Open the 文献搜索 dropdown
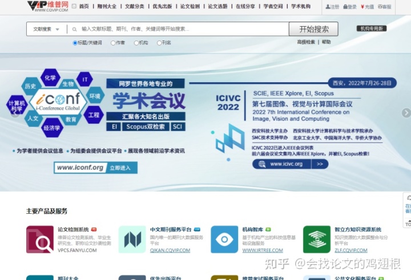 [46, 29]
